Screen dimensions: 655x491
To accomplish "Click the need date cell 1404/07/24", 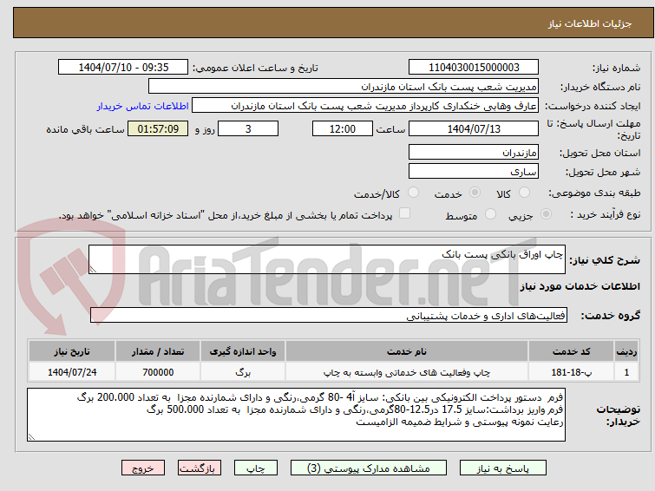I will [x=72, y=372].
